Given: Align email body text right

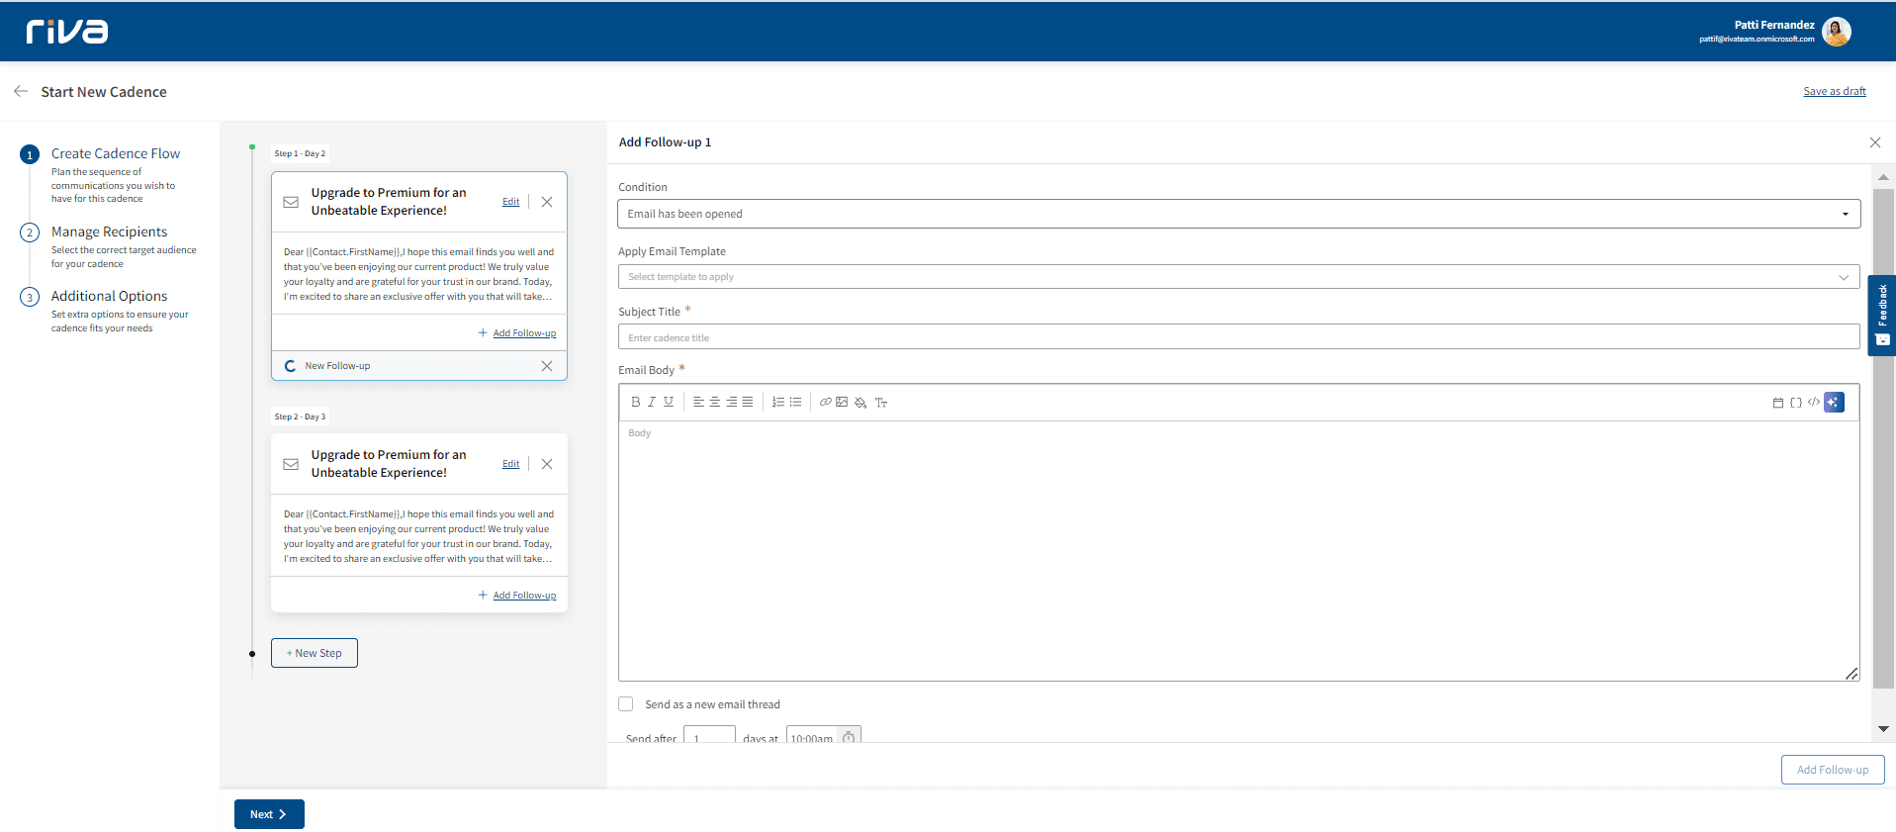Looking at the screenshot, I should [x=732, y=402].
